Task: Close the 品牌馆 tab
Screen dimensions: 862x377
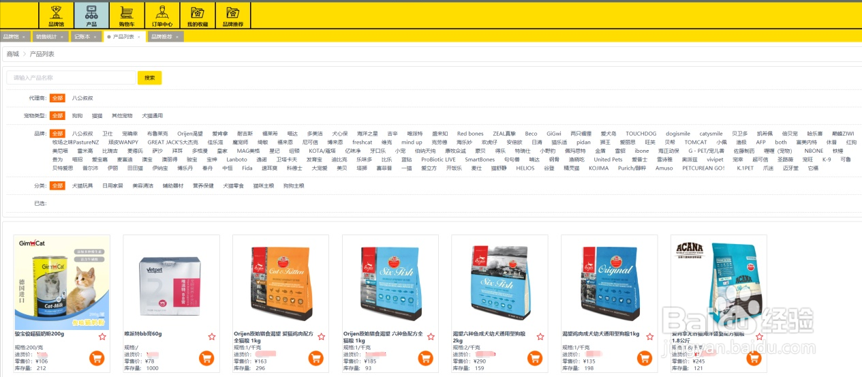Action: 25,37
